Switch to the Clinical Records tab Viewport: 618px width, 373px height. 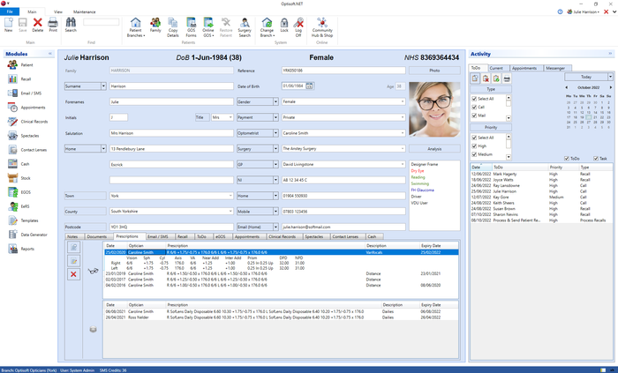(x=282, y=237)
